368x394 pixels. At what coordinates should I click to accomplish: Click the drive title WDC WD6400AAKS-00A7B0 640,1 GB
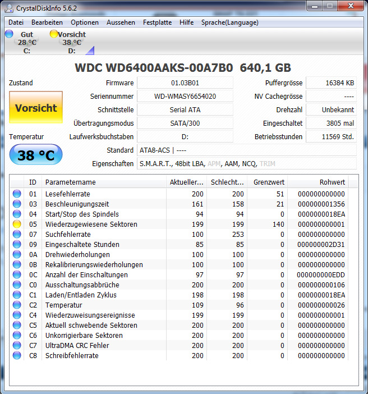point(183,67)
